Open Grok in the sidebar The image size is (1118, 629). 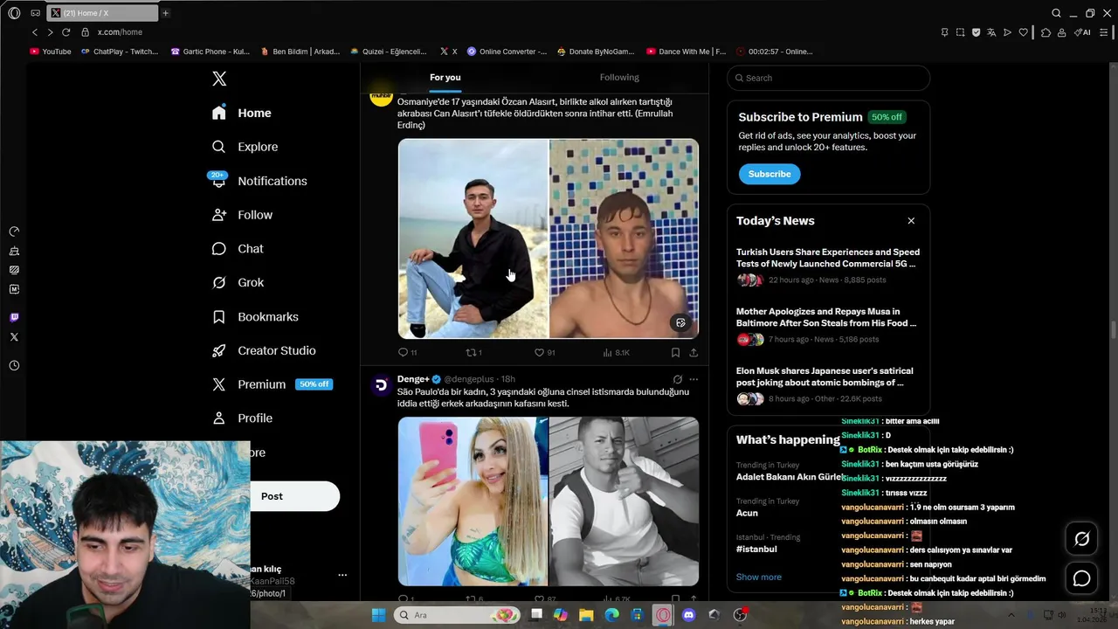(x=238, y=283)
